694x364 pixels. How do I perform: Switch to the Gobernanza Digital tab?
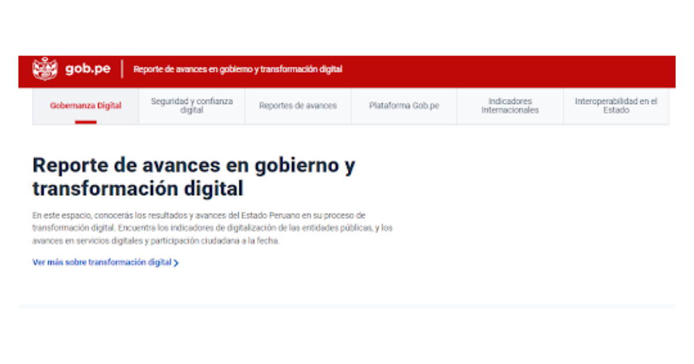click(x=87, y=106)
